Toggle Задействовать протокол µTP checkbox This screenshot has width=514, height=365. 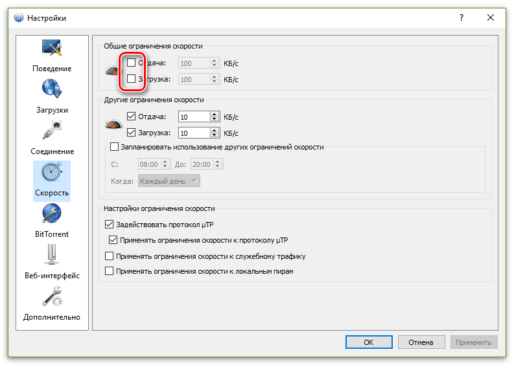tap(109, 224)
